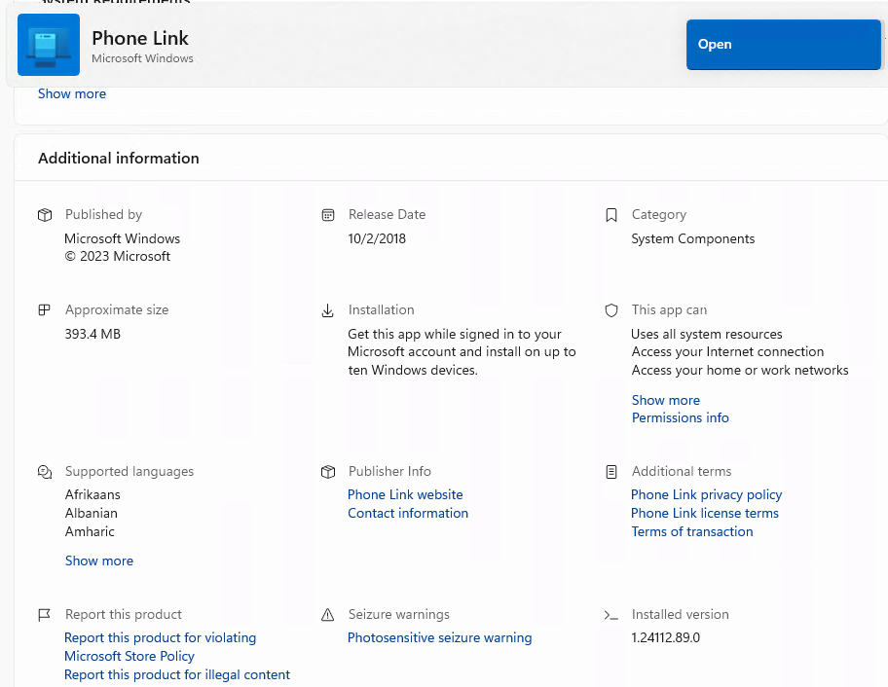The height and width of the screenshot is (687, 888).
Task: Open Terms of transaction link
Action: (x=692, y=532)
